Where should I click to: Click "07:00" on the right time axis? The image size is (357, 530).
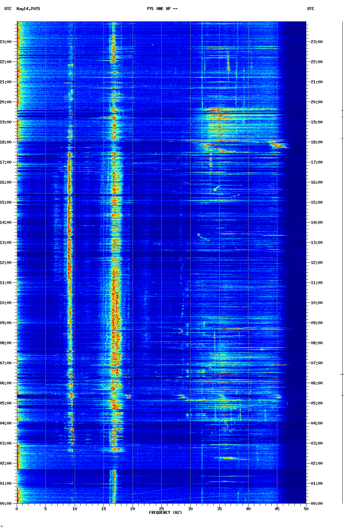tap(317, 363)
